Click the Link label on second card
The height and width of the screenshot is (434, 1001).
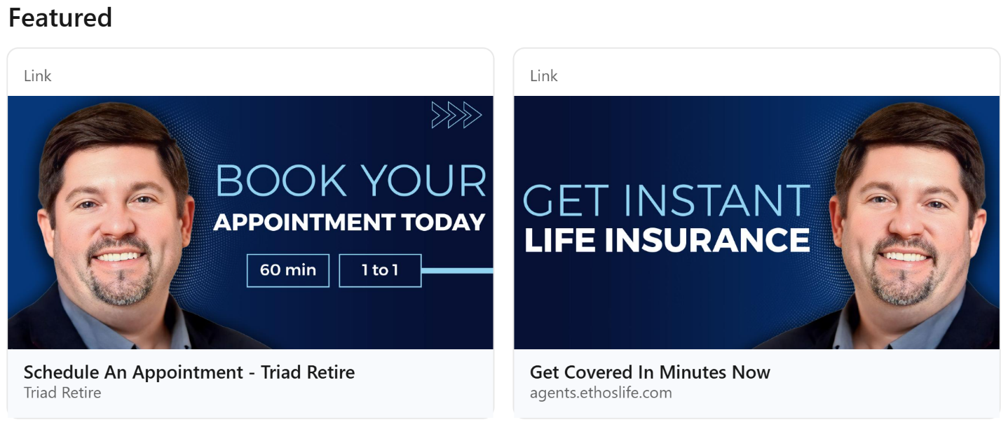tap(544, 76)
